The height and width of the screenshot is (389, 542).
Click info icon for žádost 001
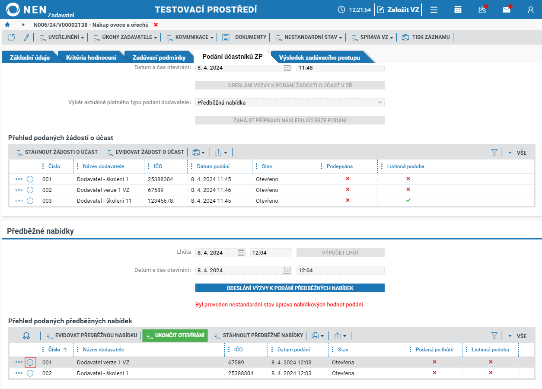(30, 179)
